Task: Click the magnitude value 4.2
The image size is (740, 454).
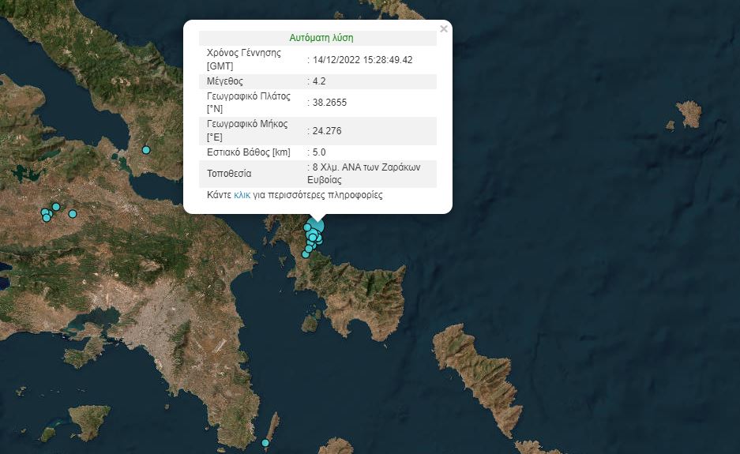Action: point(318,81)
